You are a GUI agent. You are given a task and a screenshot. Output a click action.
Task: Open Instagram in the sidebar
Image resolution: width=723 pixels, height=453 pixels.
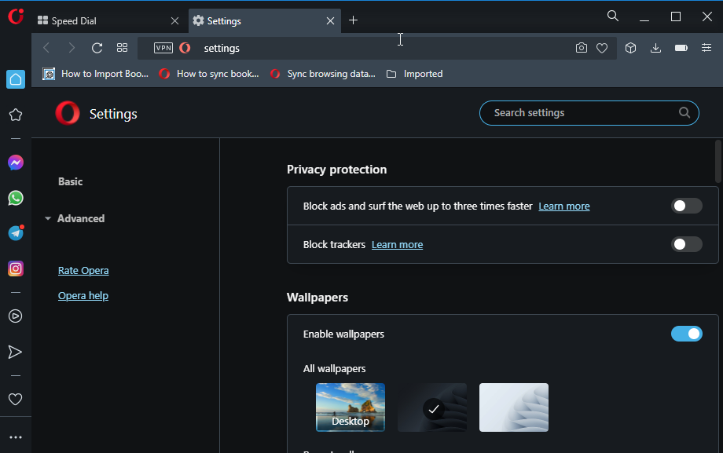[16, 269]
